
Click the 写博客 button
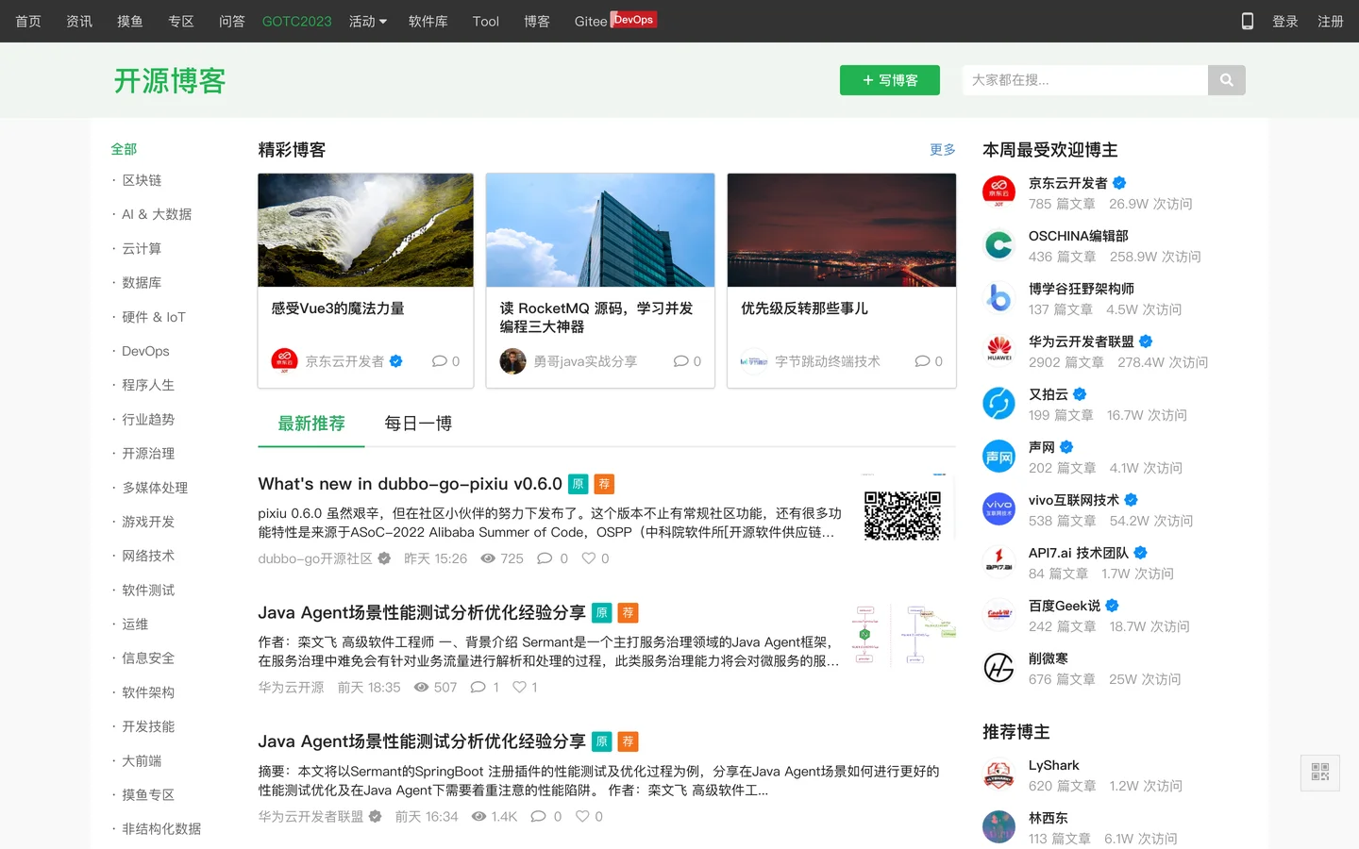[890, 80]
